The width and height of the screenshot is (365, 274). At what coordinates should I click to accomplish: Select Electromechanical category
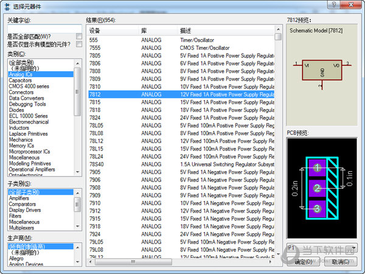click(x=29, y=122)
